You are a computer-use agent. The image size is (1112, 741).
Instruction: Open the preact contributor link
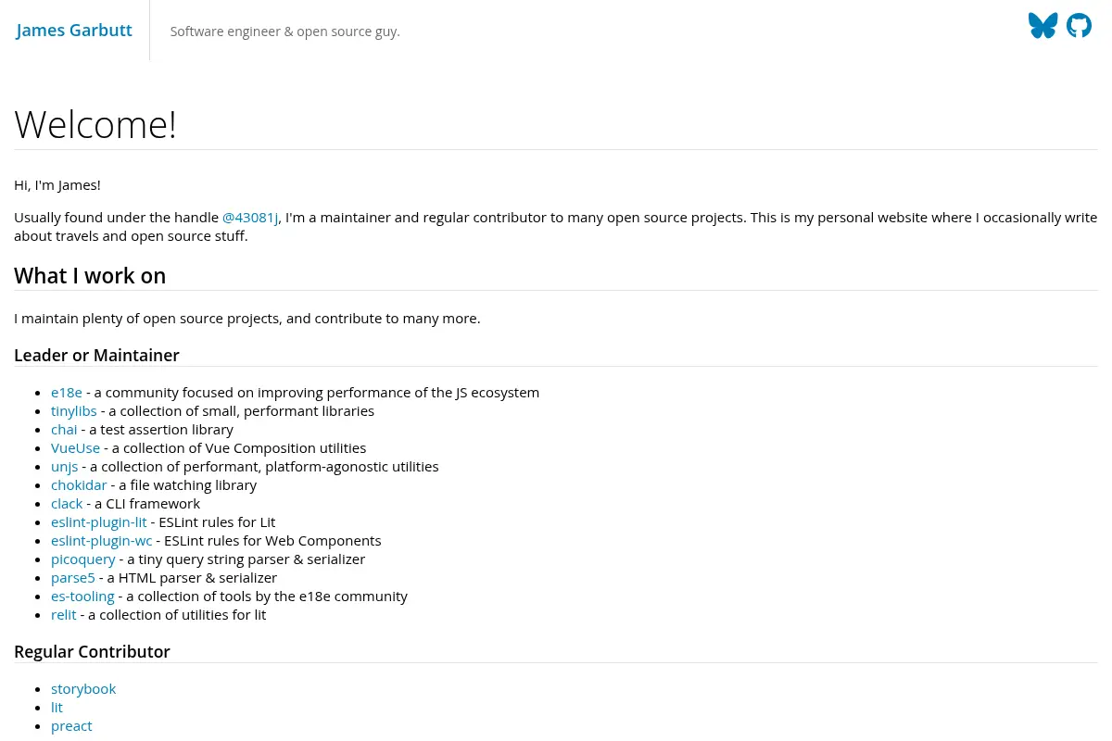point(71,726)
